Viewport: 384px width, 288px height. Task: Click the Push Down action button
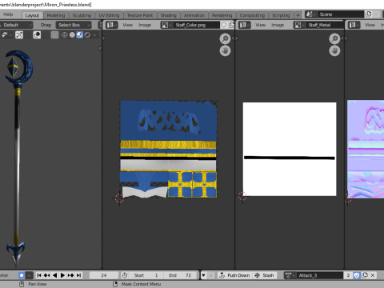234,275
